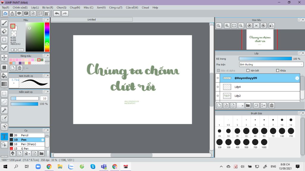Delete color from palette with trash icon
Screen dimensions: 305x171
20,68
